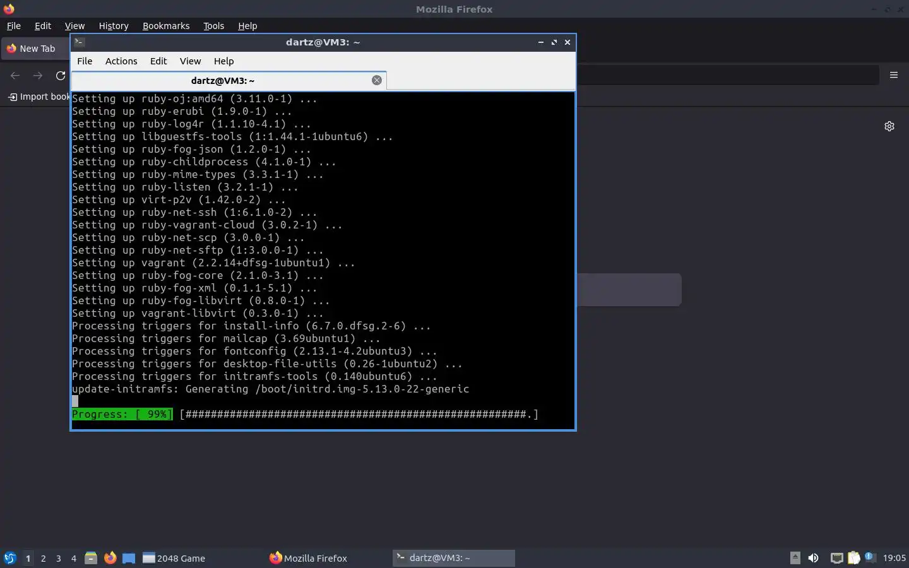
Task: Click the 99% progress indicator in terminal
Action: (122, 414)
